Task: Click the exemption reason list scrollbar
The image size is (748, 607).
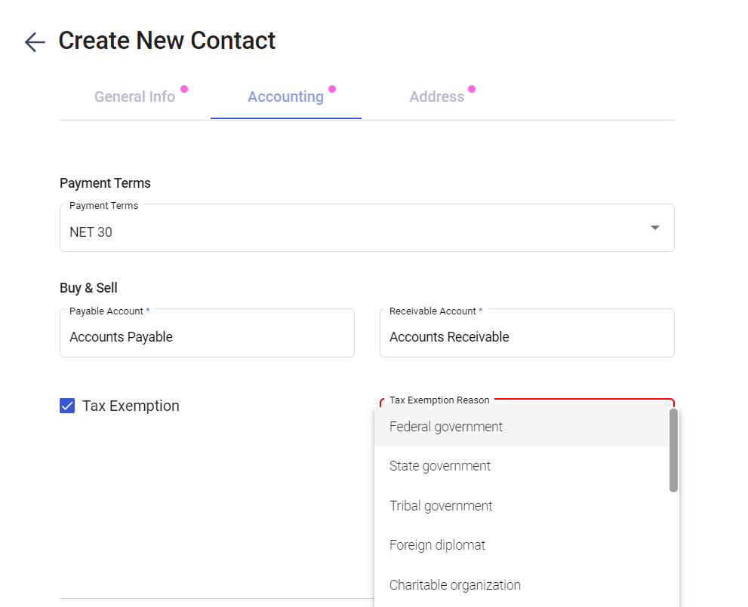Action: tap(673, 450)
